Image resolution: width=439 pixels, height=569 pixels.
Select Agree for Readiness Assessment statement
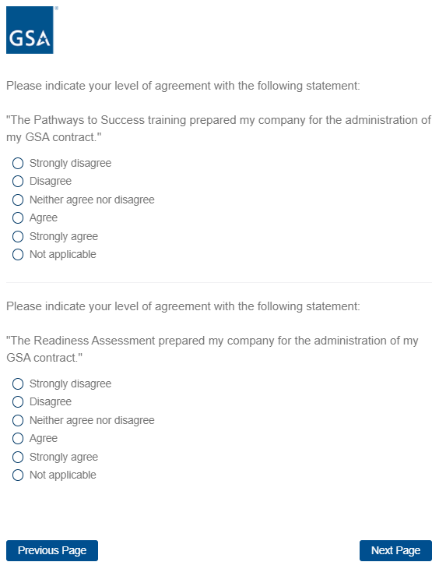(18, 438)
